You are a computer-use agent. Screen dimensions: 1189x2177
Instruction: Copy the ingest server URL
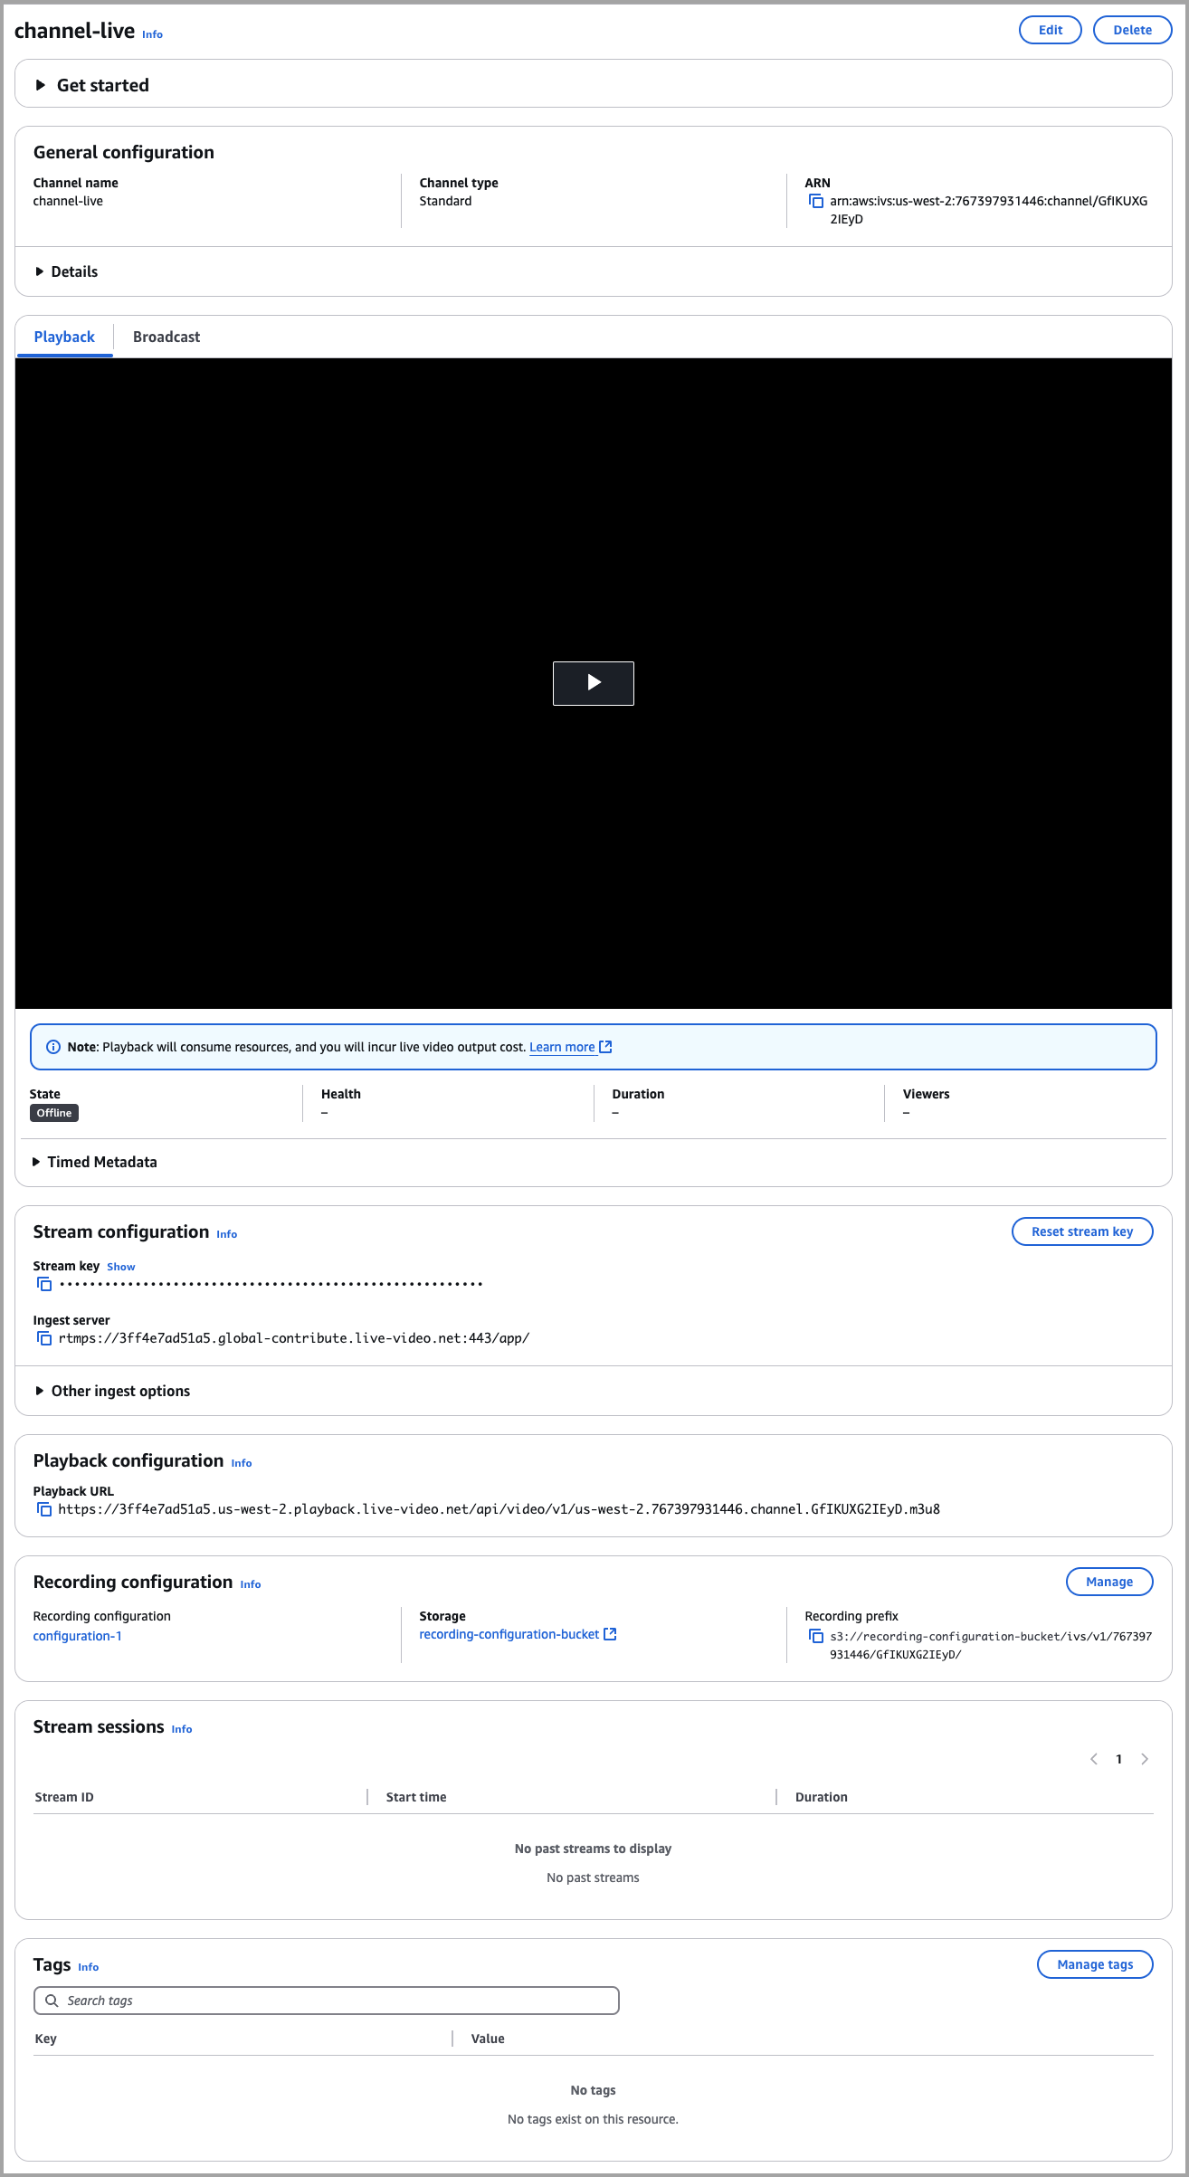click(x=43, y=1338)
